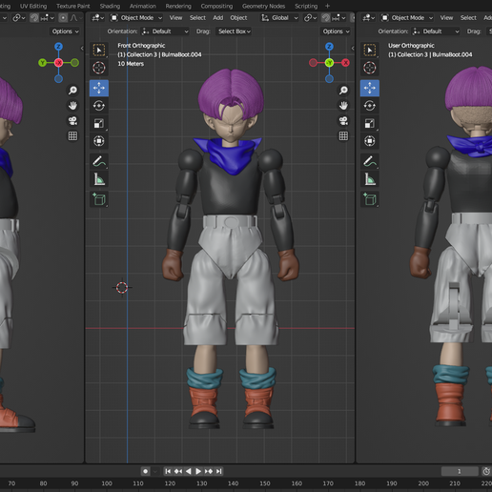This screenshot has height=492, width=492.
Task: Pick the Measure tool in User Orthographic viewport
Action: 370,179
